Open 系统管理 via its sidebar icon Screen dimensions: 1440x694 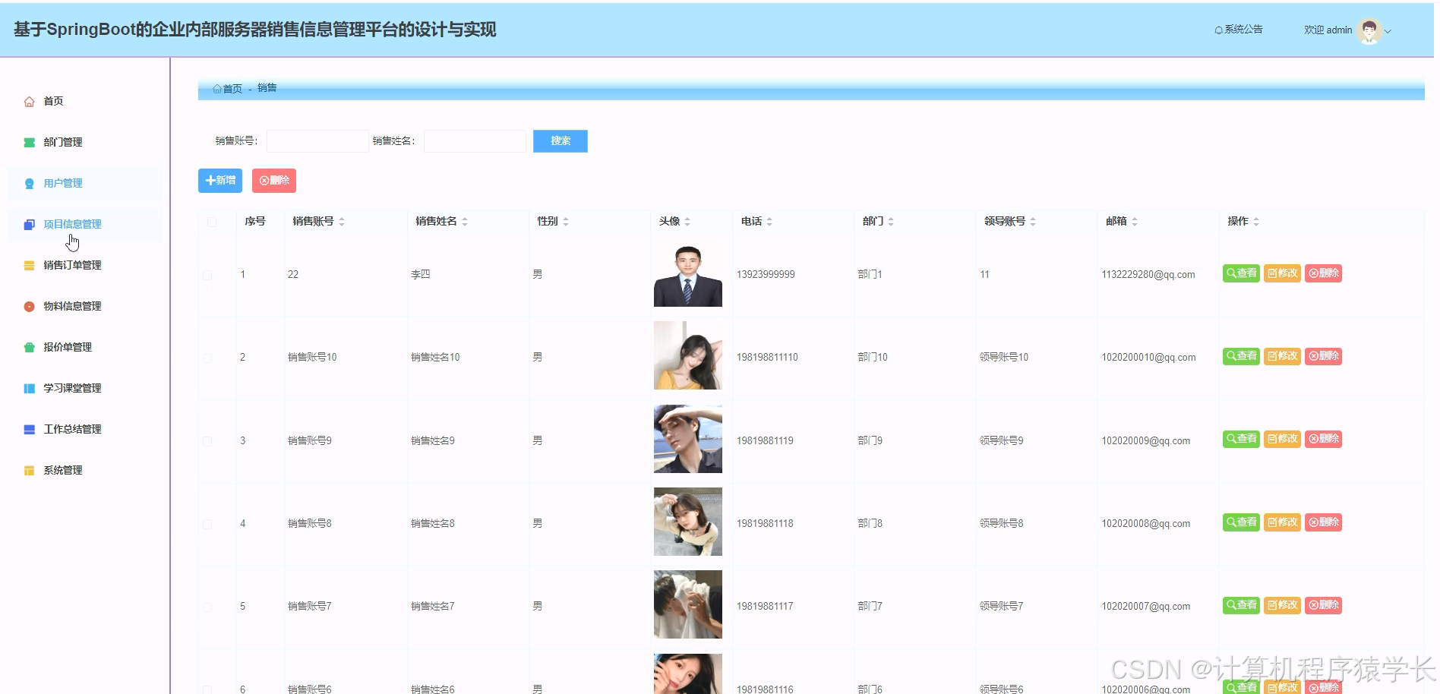coord(29,469)
